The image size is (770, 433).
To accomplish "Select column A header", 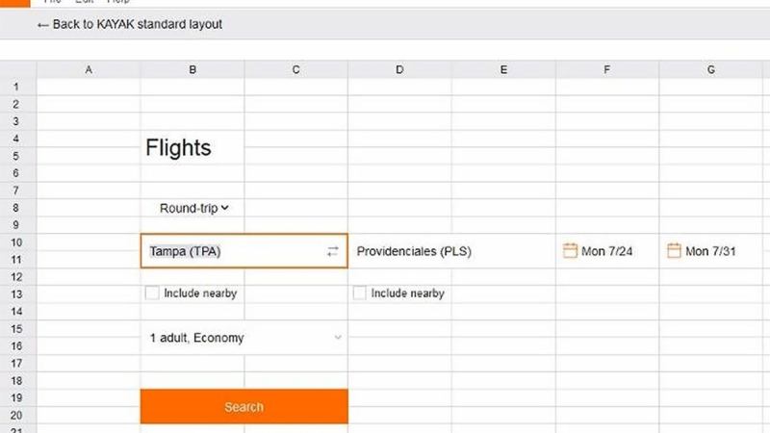I will point(89,69).
